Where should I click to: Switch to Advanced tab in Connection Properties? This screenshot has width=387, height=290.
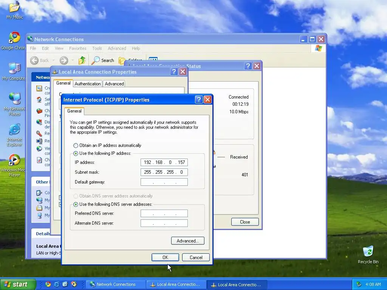(x=114, y=83)
